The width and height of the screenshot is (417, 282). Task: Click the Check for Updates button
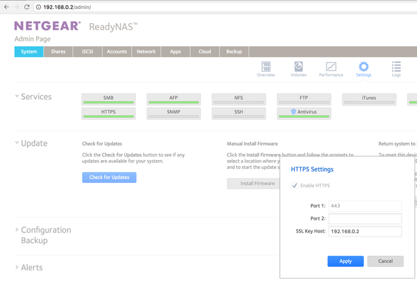[x=109, y=178]
